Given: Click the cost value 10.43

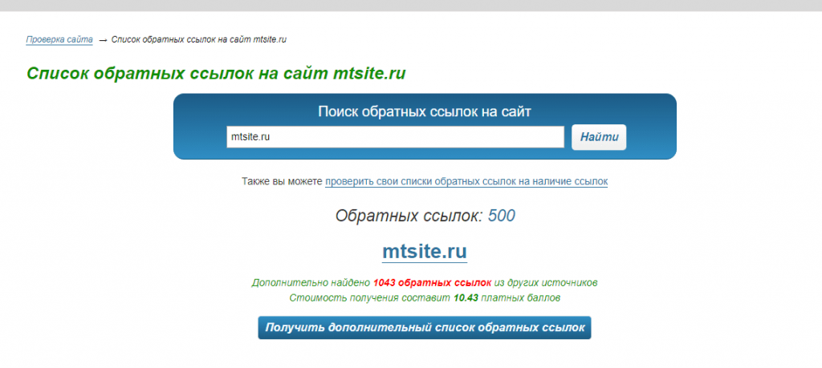Looking at the screenshot, I should click(466, 297).
